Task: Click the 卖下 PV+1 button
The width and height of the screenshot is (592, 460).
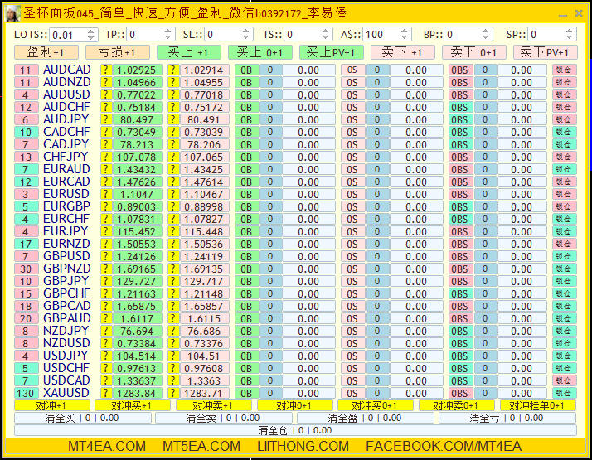Action: click(545, 52)
